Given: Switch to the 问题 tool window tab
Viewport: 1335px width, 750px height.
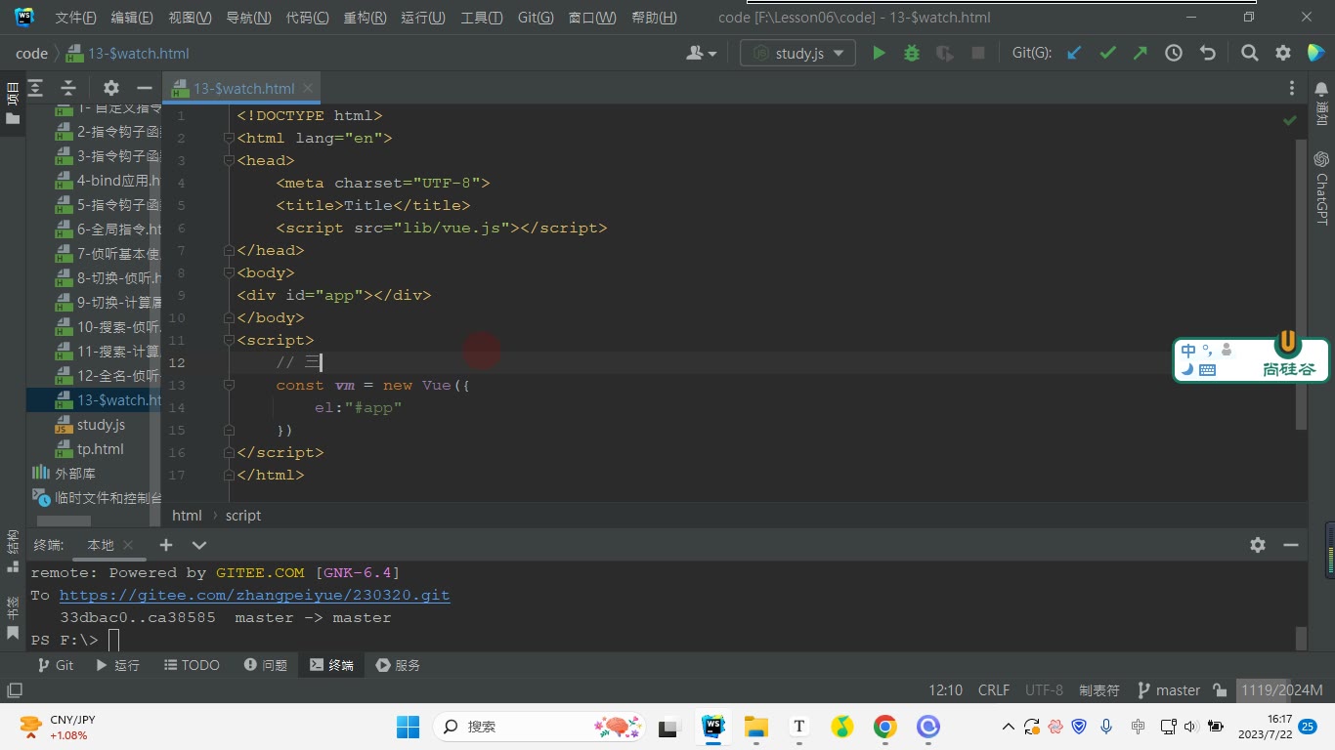Looking at the screenshot, I should tap(266, 665).
